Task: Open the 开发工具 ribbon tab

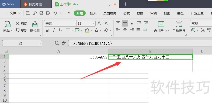Action: [x=197, y=13]
